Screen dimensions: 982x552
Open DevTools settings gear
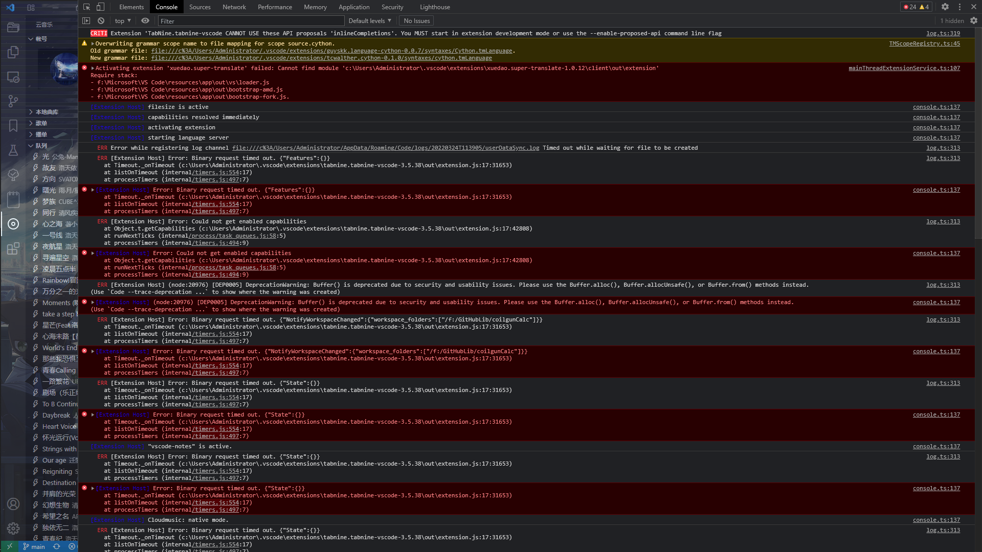945,7
